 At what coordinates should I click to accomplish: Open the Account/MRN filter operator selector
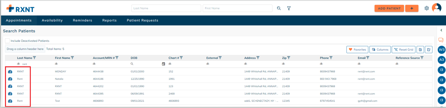point(94,64)
